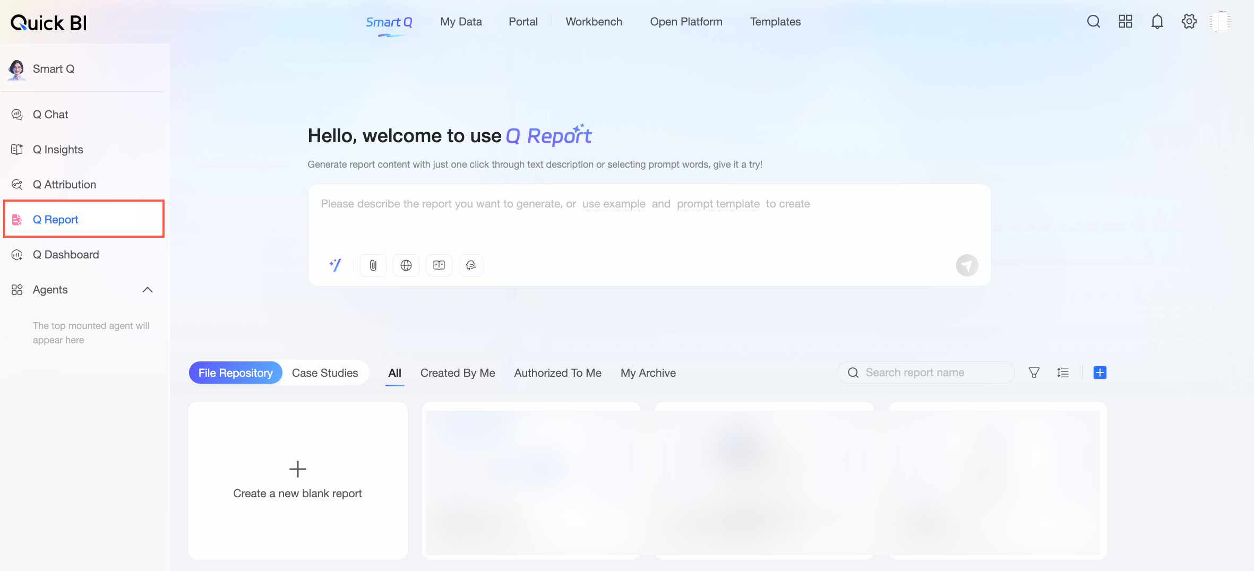The height and width of the screenshot is (571, 1254).
Task: Click the chat bubble icon in prompt toolbar
Action: 471,265
